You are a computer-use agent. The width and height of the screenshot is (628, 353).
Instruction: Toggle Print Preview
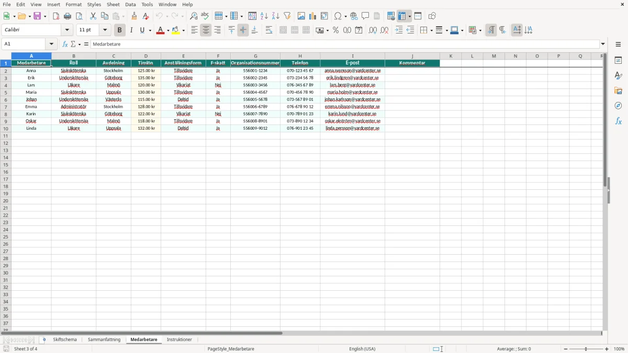tap(79, 16)
